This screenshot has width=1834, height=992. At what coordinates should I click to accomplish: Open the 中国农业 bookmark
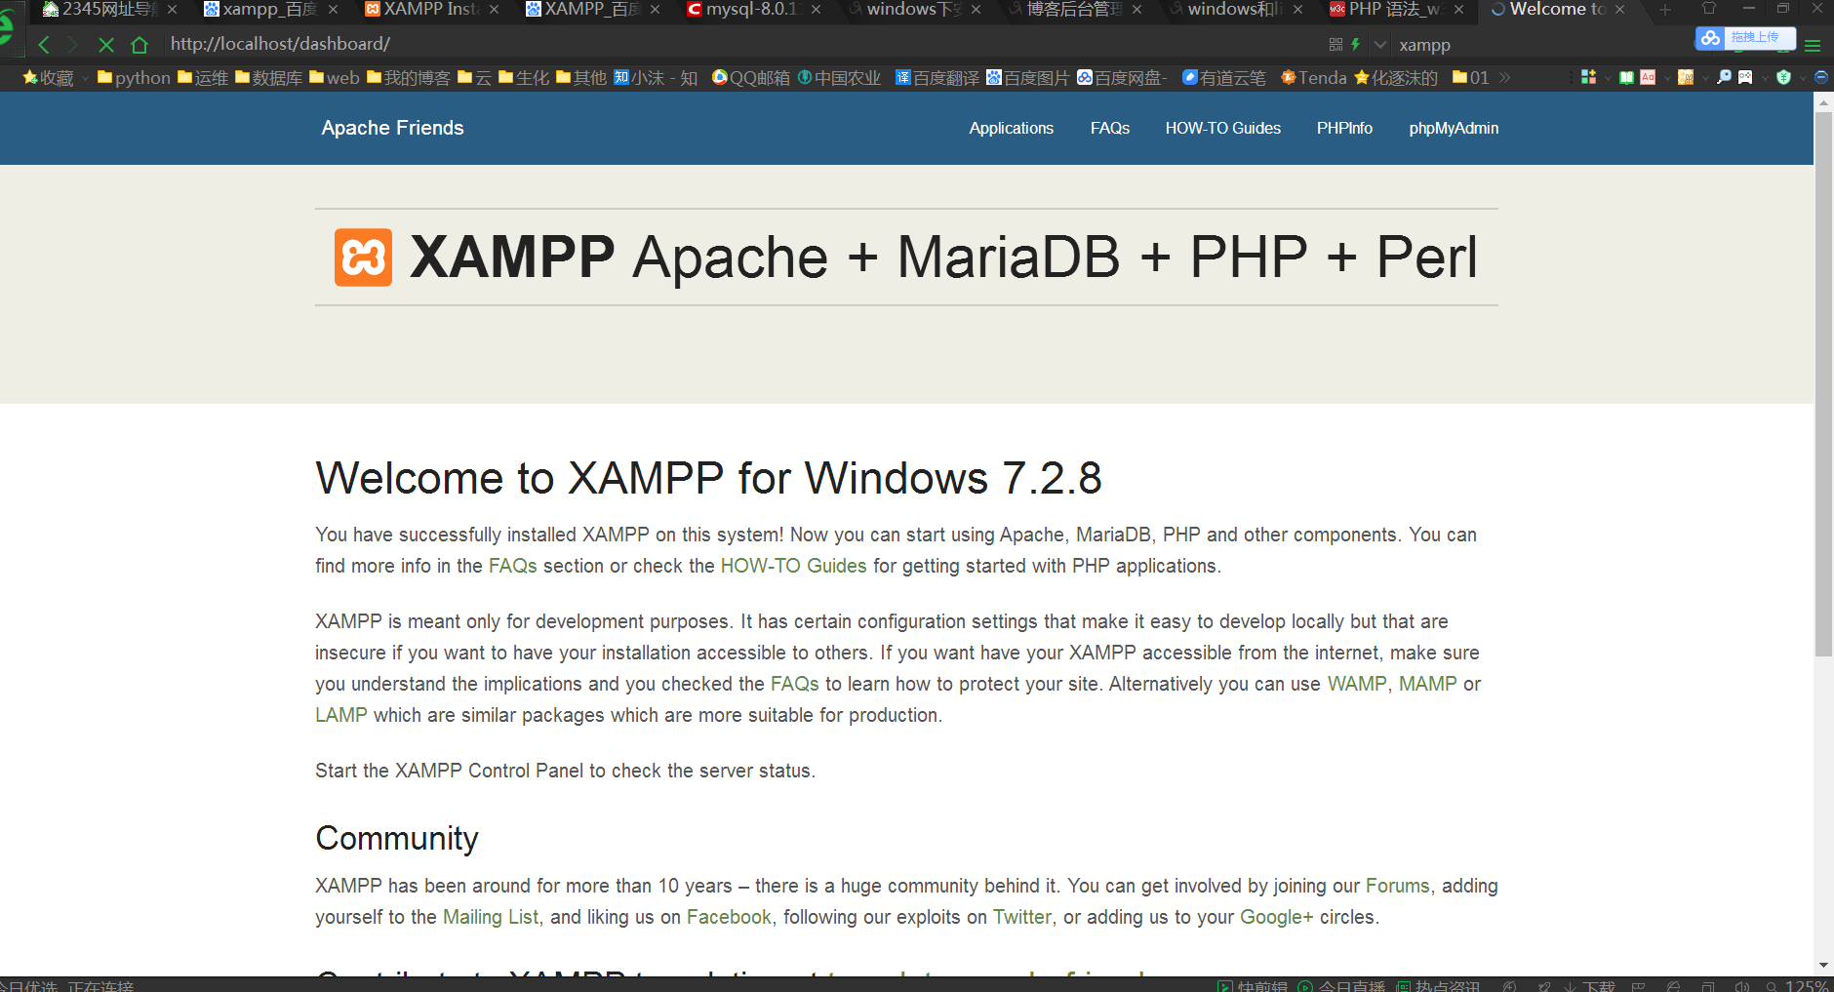tap(839, 77)
